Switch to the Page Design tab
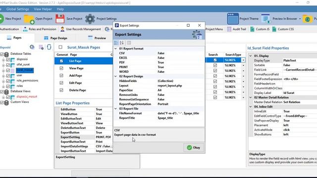This screenshot has height=178, width=317. click(55, 38)
